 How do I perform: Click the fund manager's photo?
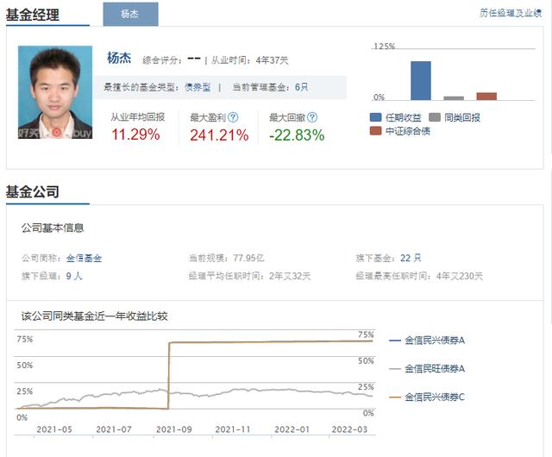click(x=54, y=91)
